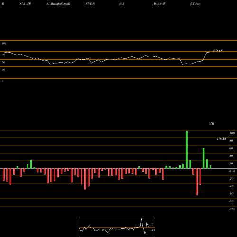Click the '(LT Foo' header text
This screenshot has width=237, height=237.
pos(195,4)
